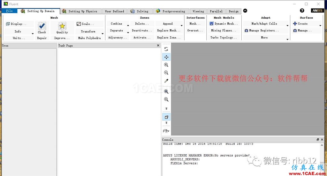Image resolution: width=327 pixels, height=176 pixels.
Task: Click the mesh Repair button
Action: click(42, 38)
